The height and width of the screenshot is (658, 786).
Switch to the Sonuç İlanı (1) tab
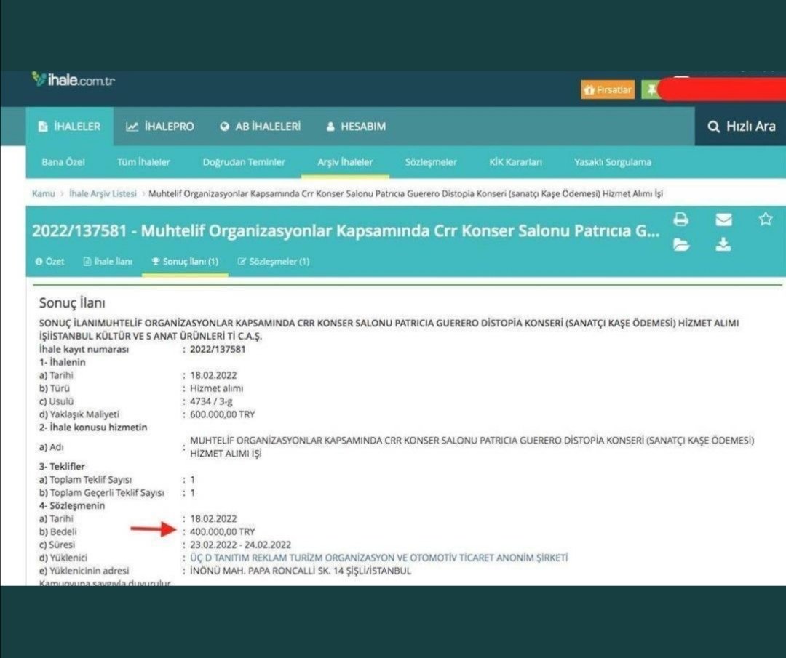coord(185,262)
